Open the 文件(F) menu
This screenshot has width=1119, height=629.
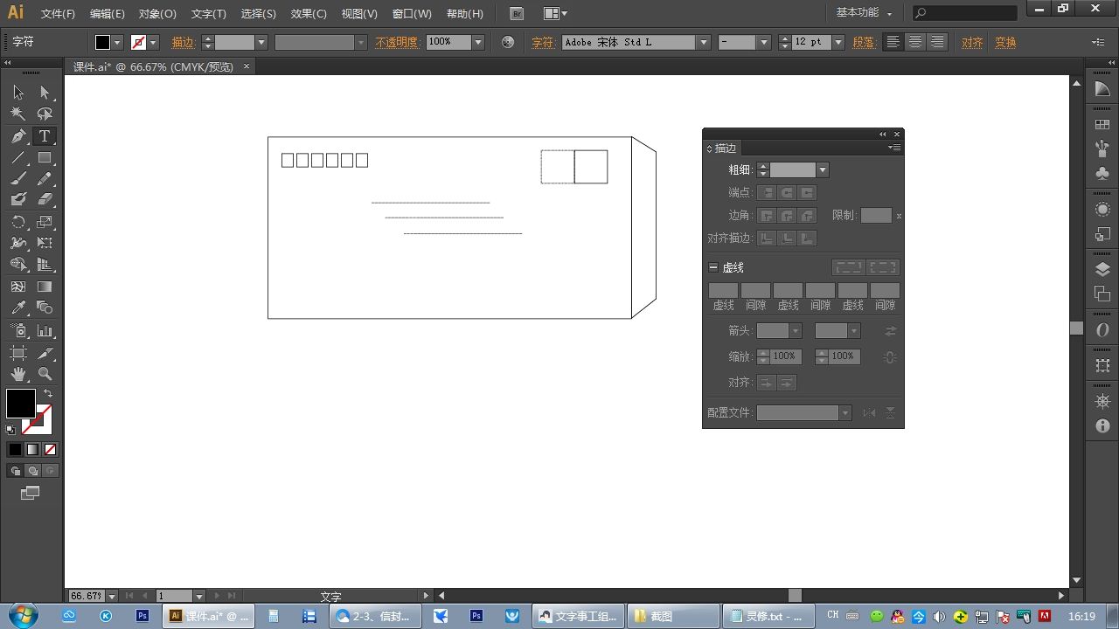click(x=59, y=14)
